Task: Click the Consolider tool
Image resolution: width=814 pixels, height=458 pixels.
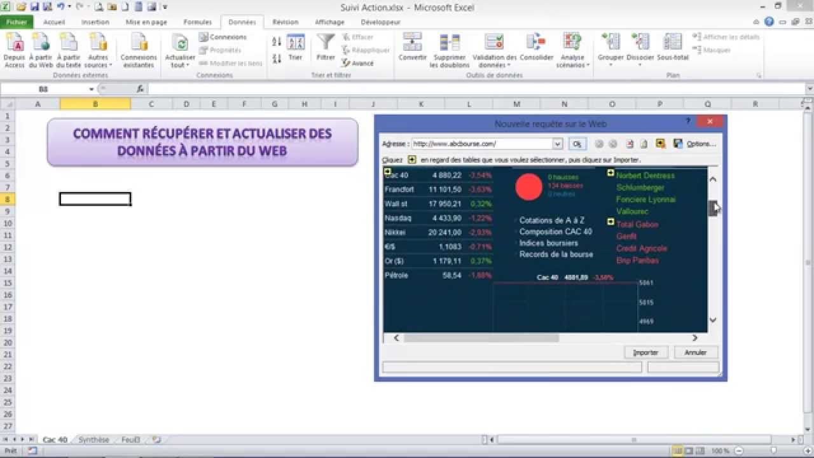Action: [536, 48]
